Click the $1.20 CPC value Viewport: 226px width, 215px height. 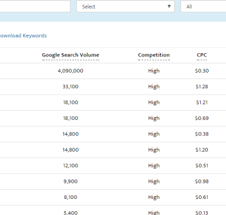202,150
